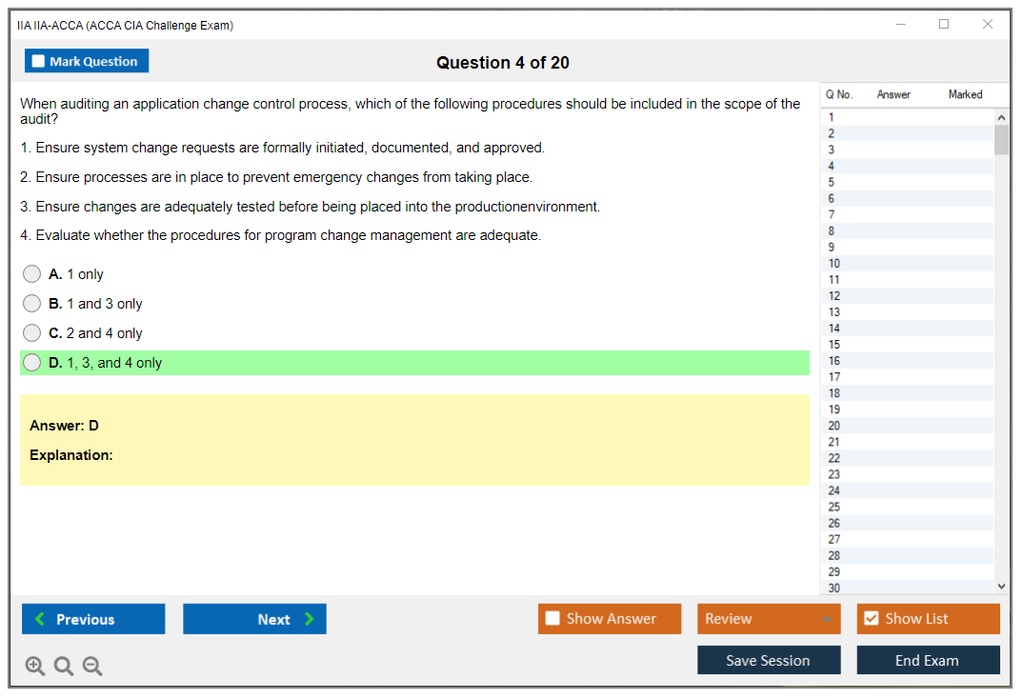Click the Save Session button

[x=768, y=660]
